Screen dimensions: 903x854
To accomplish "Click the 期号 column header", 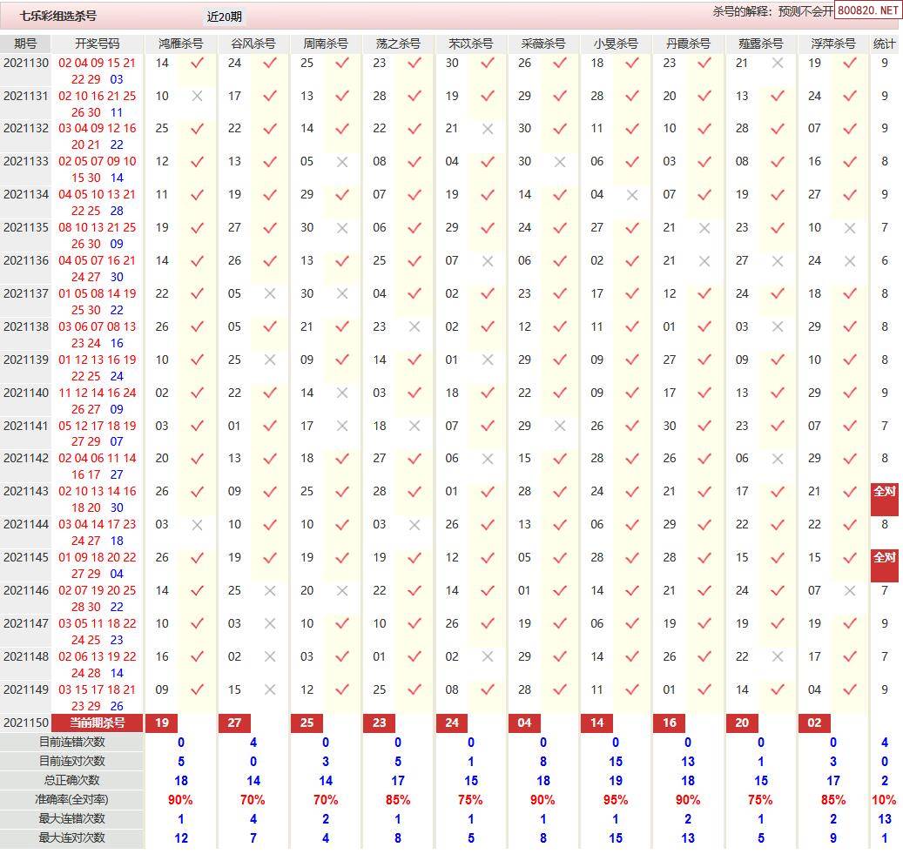I will point(25,44).
